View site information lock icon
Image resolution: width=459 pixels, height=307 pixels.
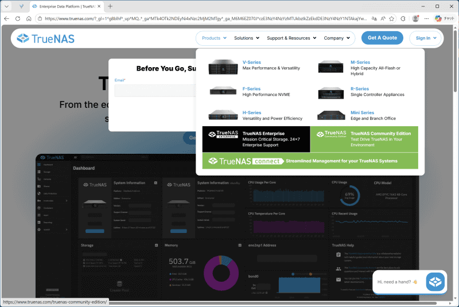click(x=40, y=18)
